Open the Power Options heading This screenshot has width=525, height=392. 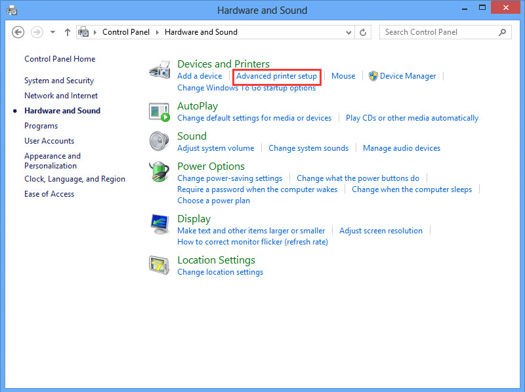pos(211,167)
